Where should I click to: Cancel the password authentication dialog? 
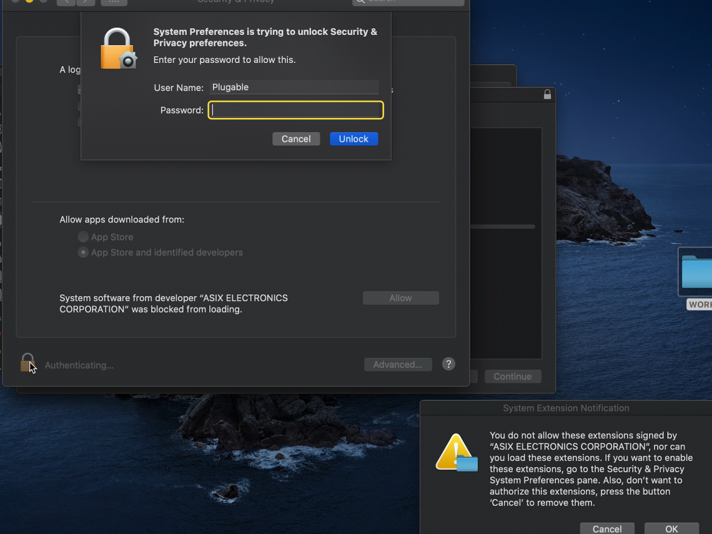pyautogui.click(x=296, y=139)
